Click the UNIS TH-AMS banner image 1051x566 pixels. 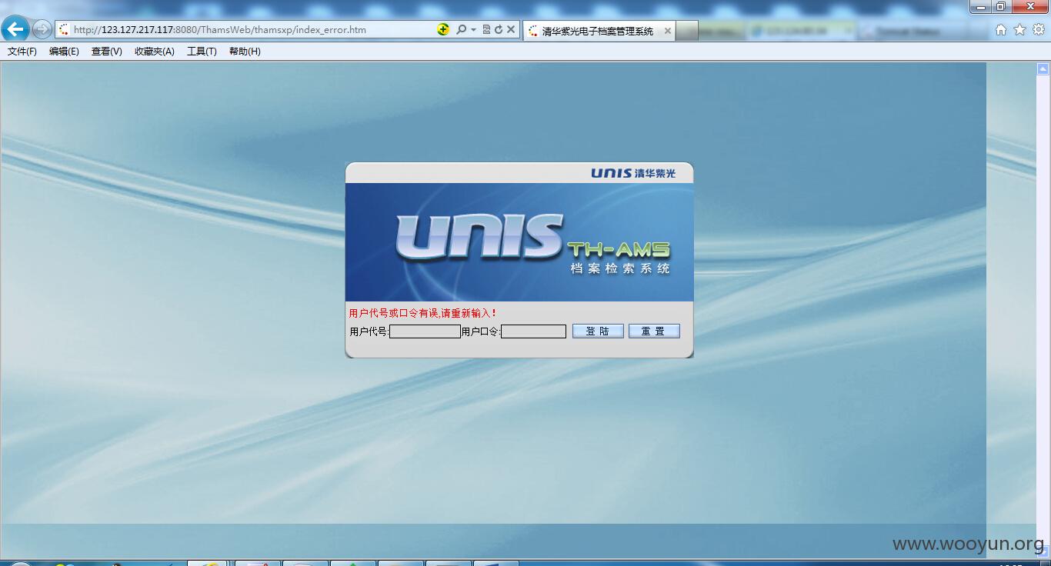click(x=519, y=242)
